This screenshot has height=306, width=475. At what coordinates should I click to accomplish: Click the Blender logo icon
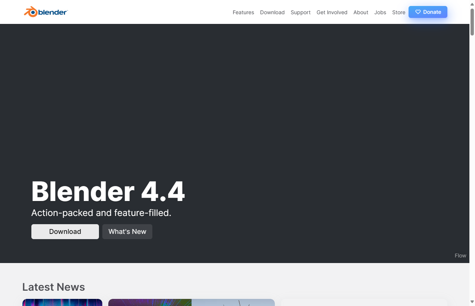coord(30,12)
